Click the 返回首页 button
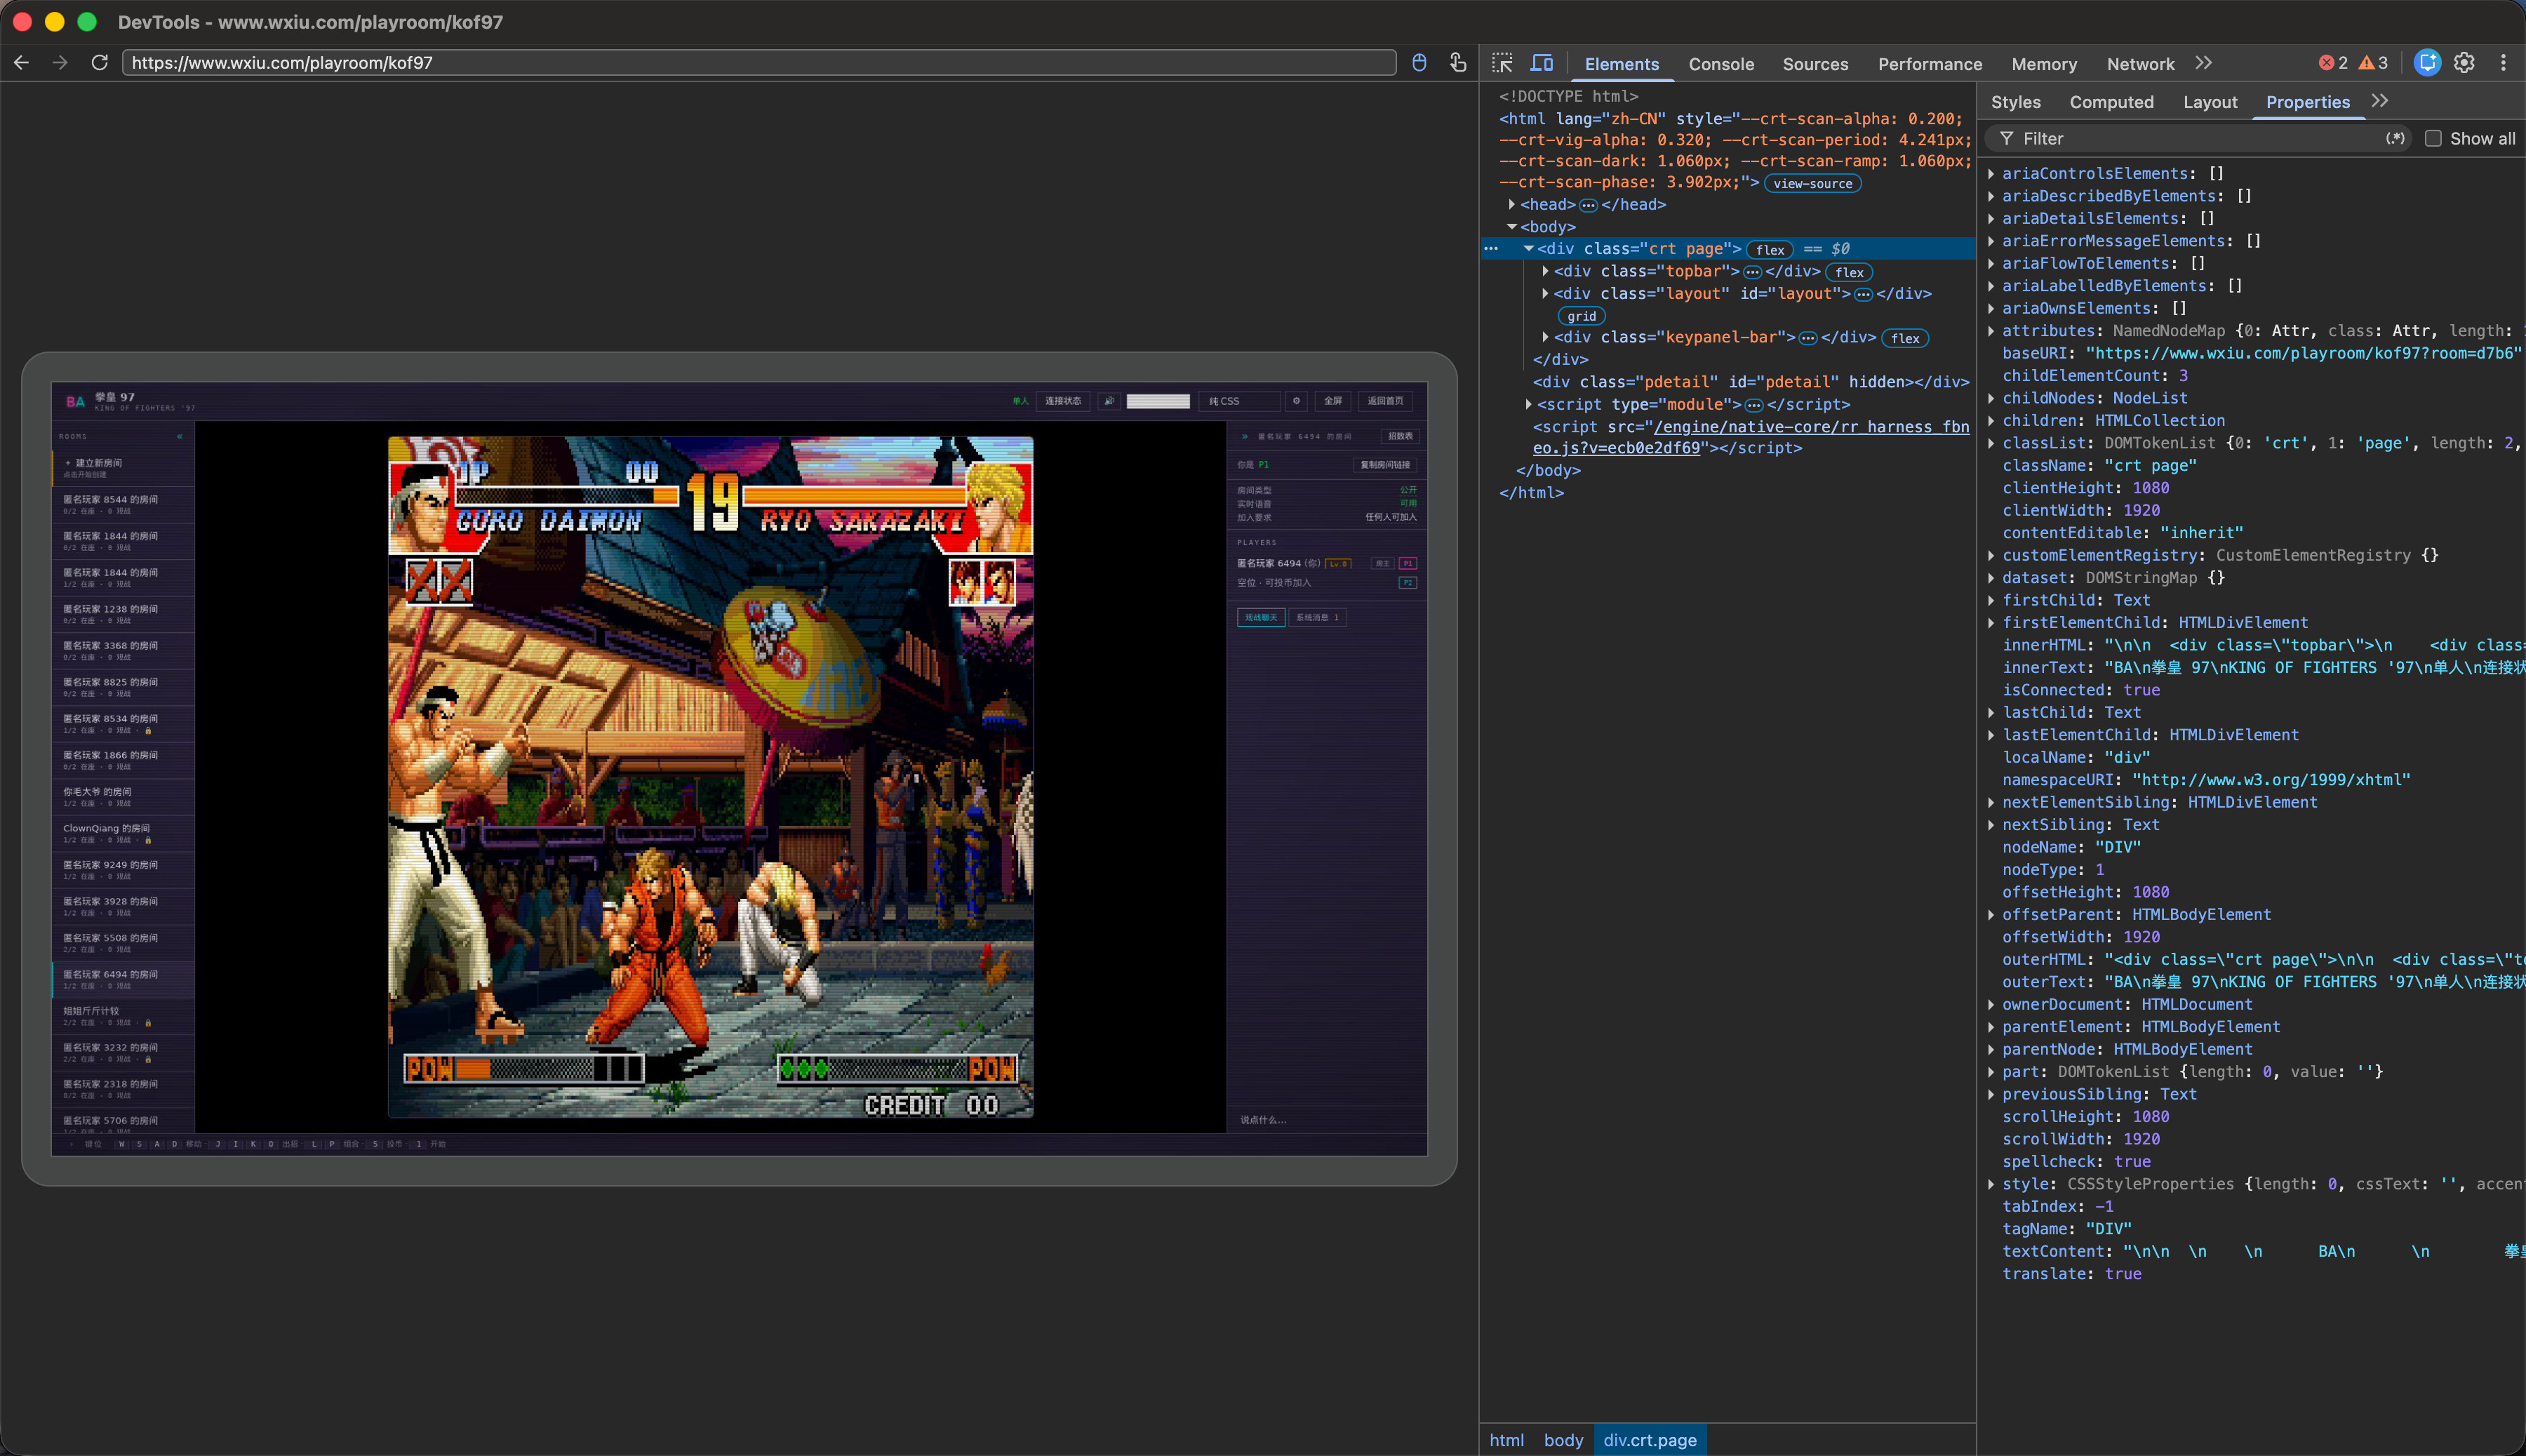Viewport: 2526px width, 1456px height. click(x=1385, y=401)
